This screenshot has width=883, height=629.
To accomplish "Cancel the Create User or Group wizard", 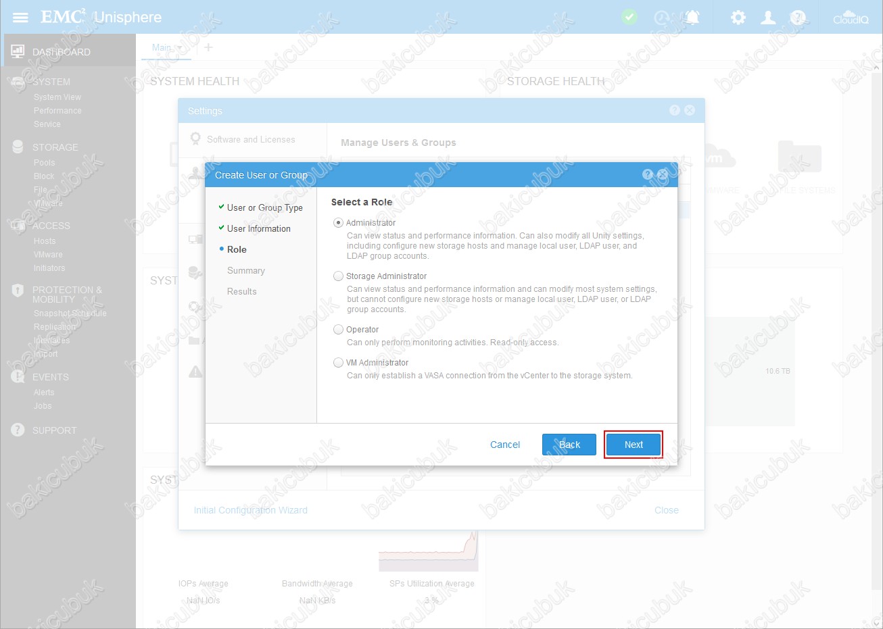I will [x=505, y=445].
